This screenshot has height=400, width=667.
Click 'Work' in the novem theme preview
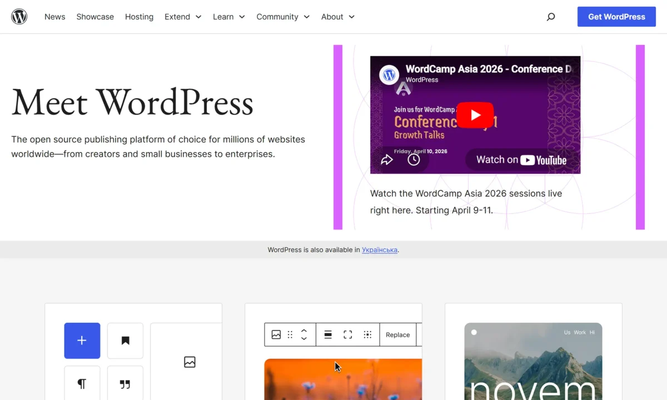[x=580, y=332]
